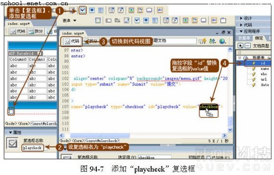This screenshot has height=175, width=274.
Task: Select the date field in the recordset
Action: coord(265,85)
